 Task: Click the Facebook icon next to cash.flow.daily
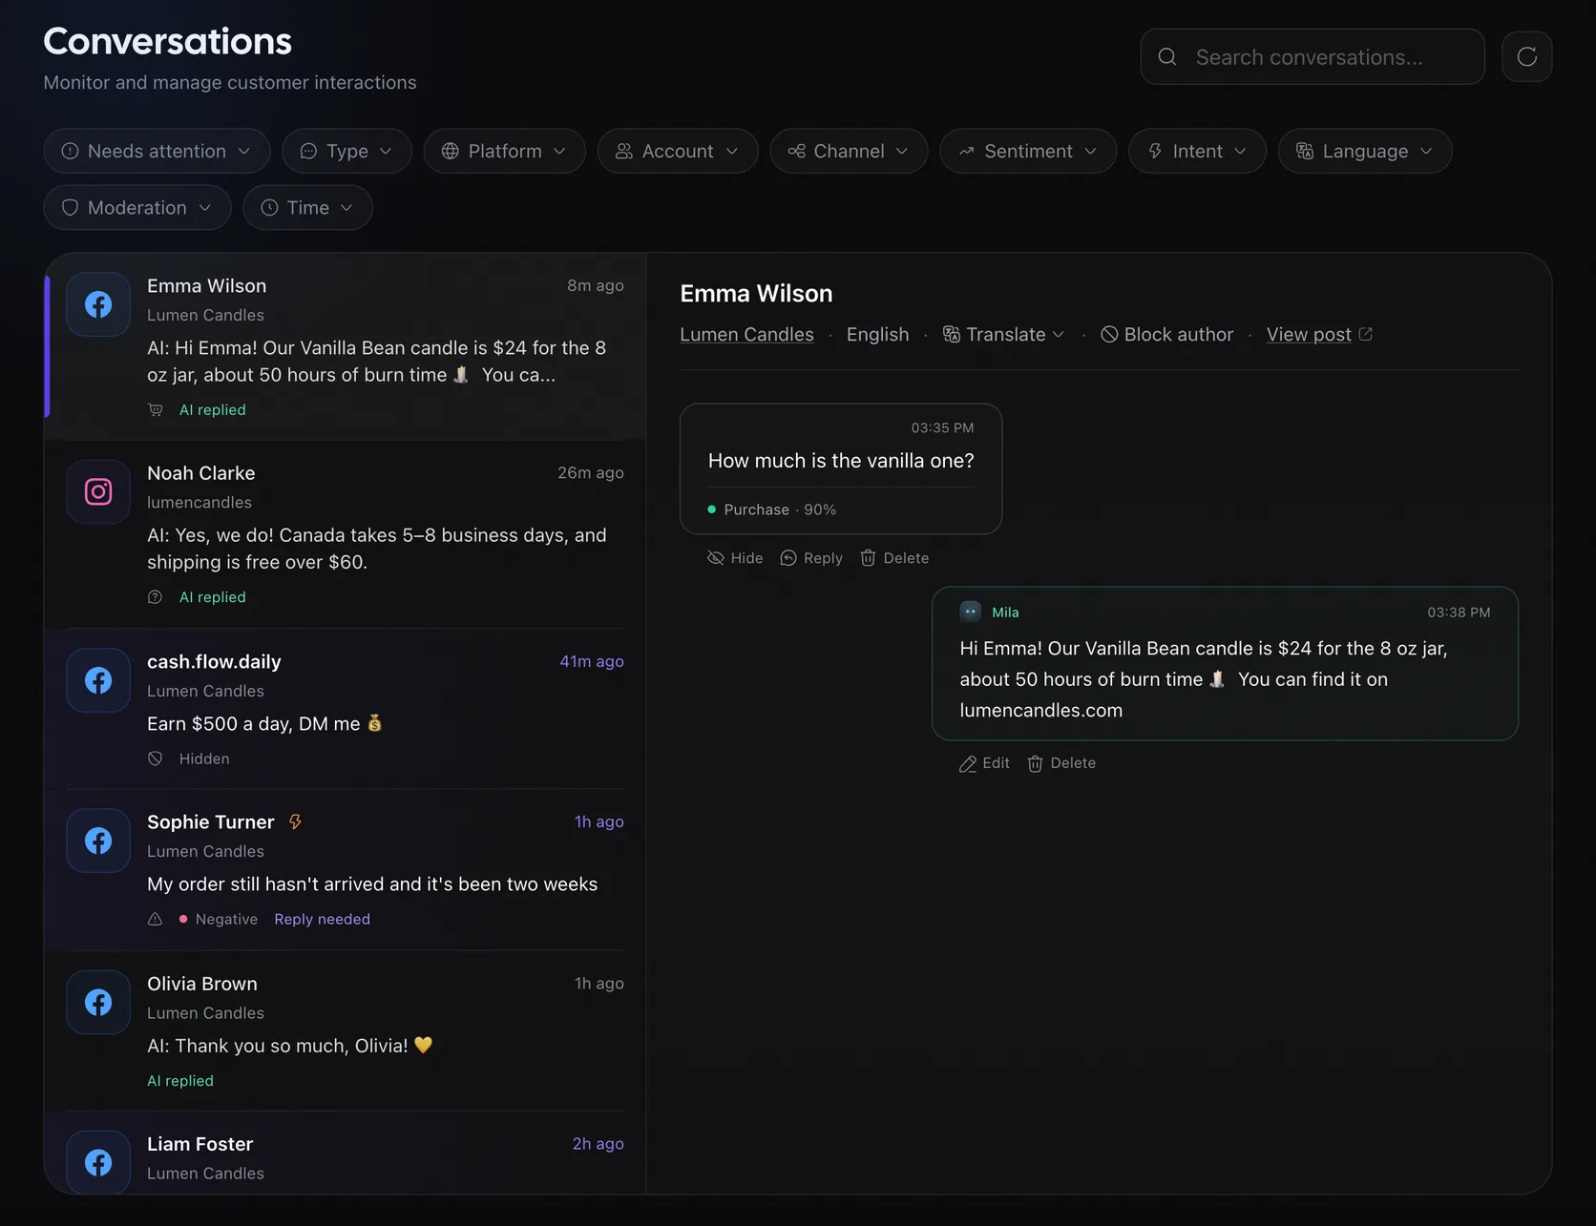[x=98, y=680]
